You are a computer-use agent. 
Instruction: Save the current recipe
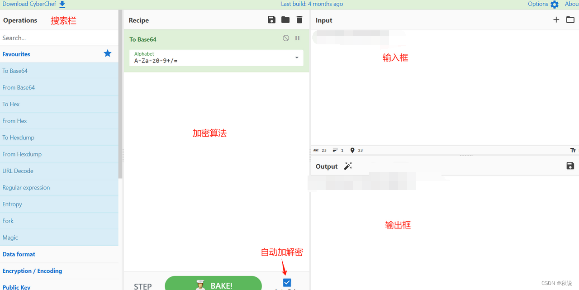[x=271, y=20]
